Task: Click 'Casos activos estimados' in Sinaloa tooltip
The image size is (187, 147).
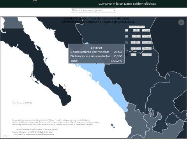Action: pyautogui.click(x=90, y=52)
